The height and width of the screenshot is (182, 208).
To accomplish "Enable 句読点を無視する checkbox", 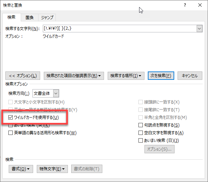I will 141,125.
